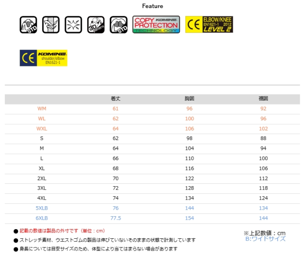Click the 裾囲 column header

pyautogui.click(x=263, y=99)
